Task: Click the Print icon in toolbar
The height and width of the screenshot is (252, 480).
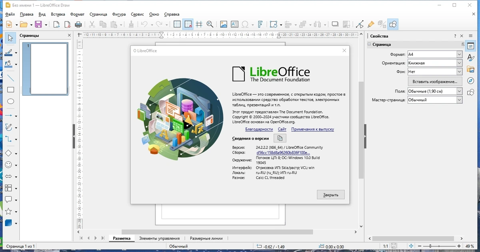Action: pyautogui.click(x=78, y=24)
